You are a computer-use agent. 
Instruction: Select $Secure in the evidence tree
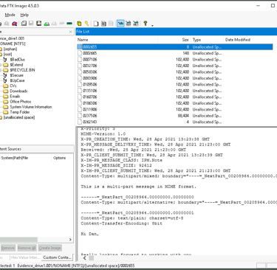tap(16, 75)
